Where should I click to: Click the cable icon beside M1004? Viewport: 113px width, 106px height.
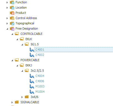(32, 92)
